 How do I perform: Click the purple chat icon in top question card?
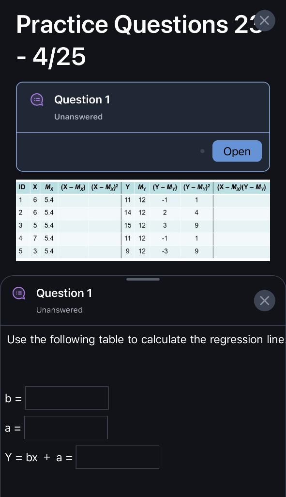[x=37, y=99]
